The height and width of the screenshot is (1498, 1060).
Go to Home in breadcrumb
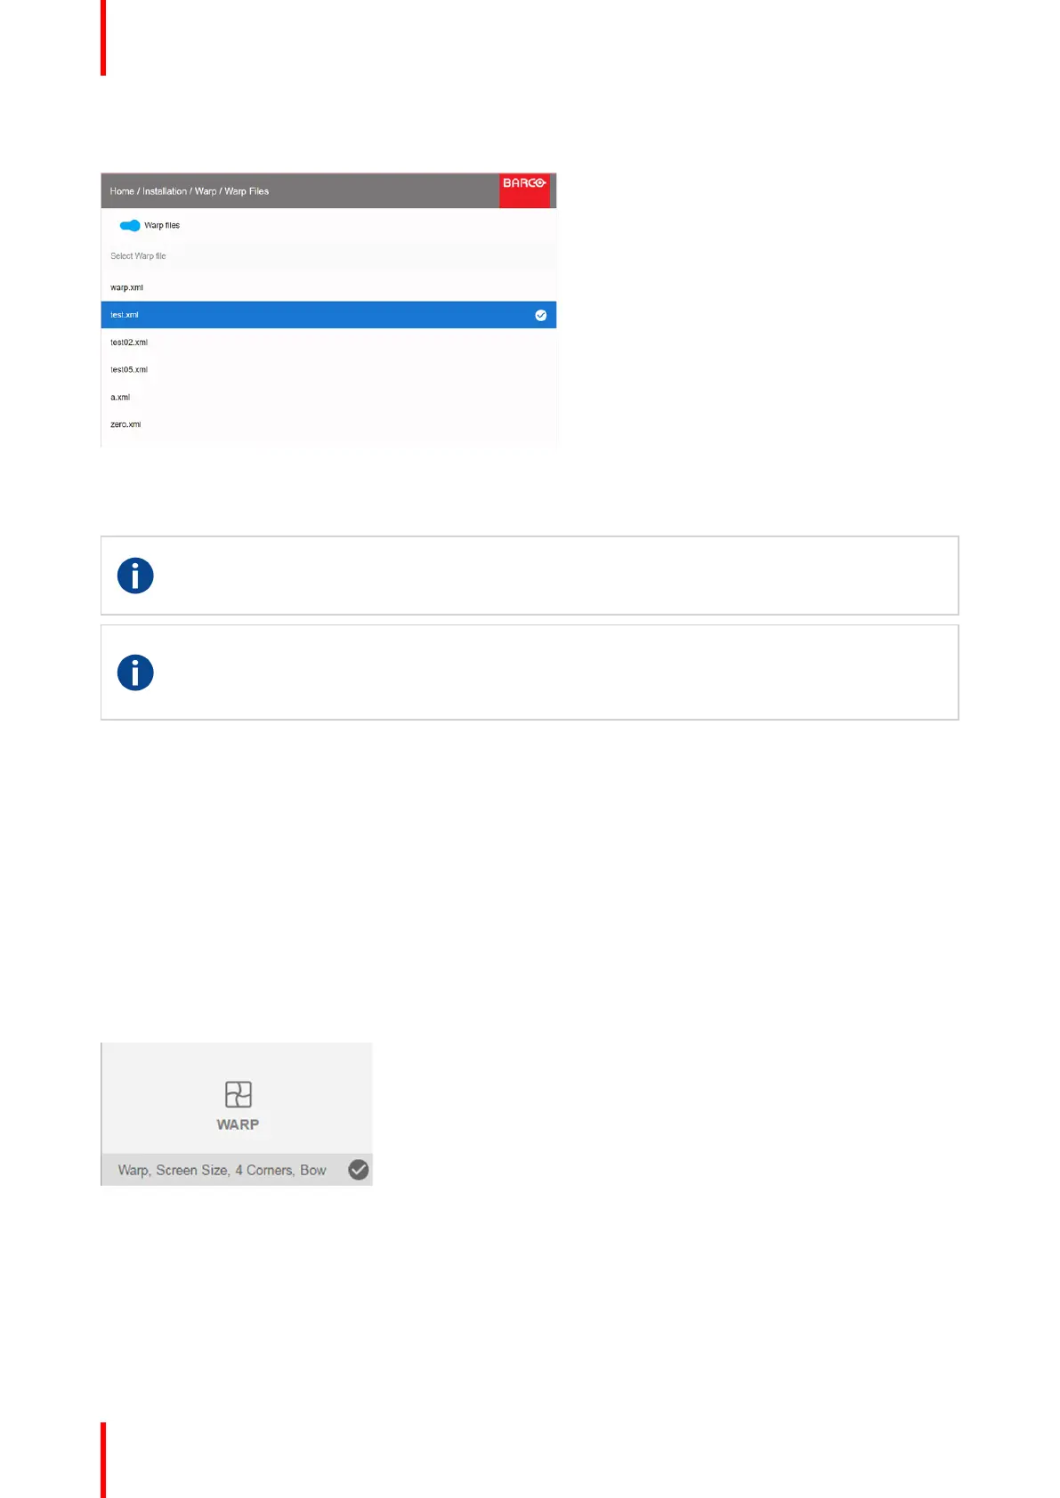(122, 191)
